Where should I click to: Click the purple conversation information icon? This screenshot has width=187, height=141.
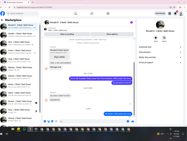[x=131, y=22]
